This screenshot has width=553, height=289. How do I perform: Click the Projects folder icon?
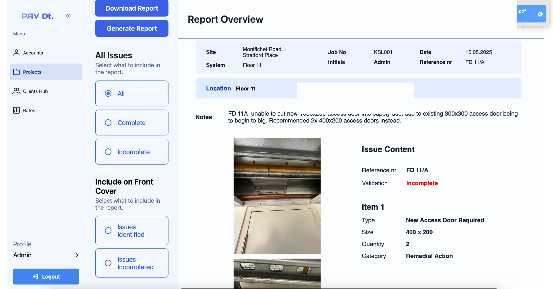[16, 72]
